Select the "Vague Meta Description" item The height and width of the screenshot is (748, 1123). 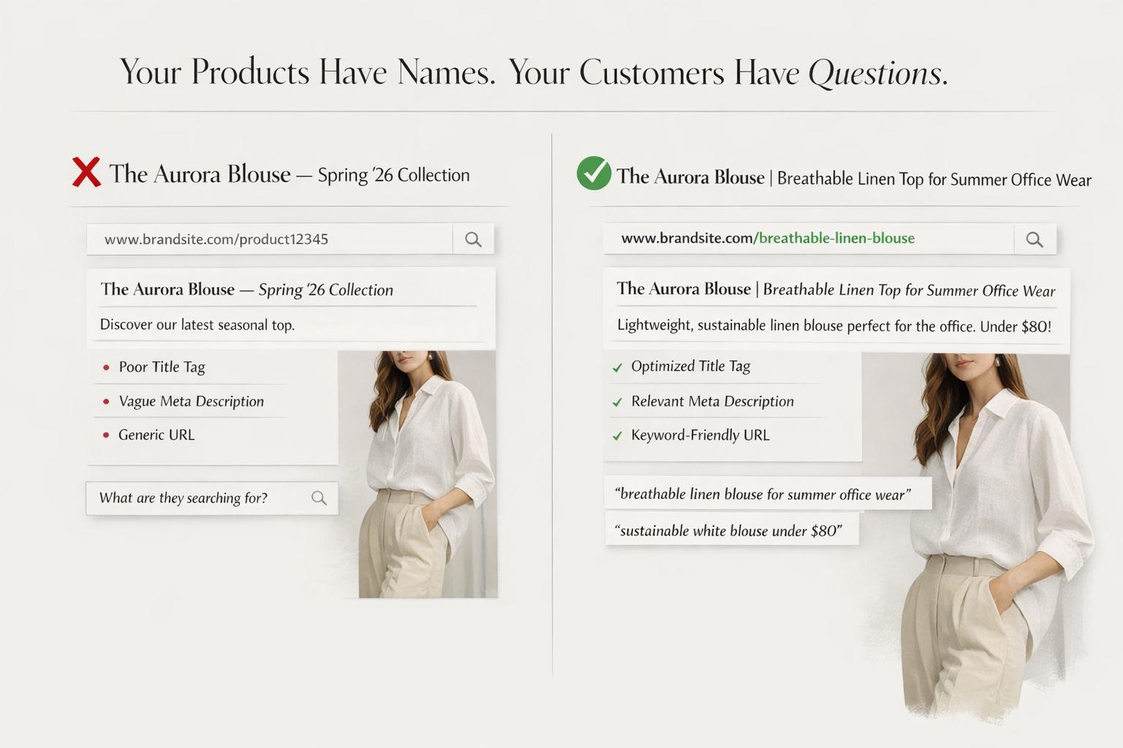[x=191, y=401]
